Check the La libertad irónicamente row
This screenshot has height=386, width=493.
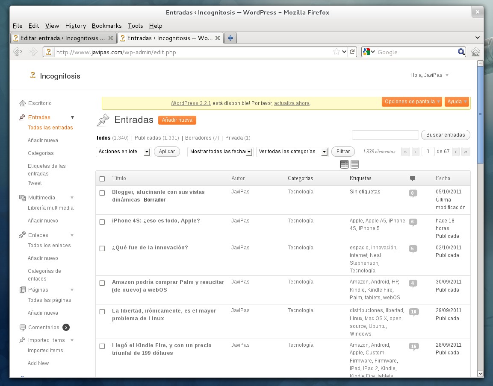pyautogui.click(x=102, y=312)
